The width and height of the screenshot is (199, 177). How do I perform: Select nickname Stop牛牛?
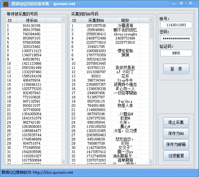[x=125, y=80]
